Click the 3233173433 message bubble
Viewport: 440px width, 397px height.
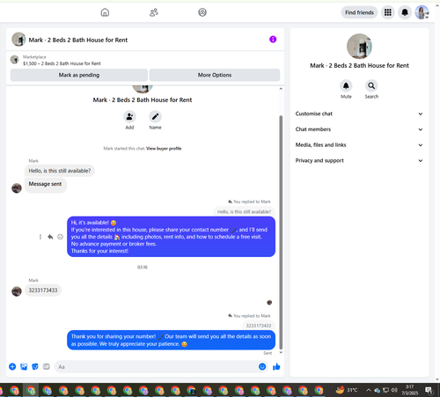click(x=43, y=290)
